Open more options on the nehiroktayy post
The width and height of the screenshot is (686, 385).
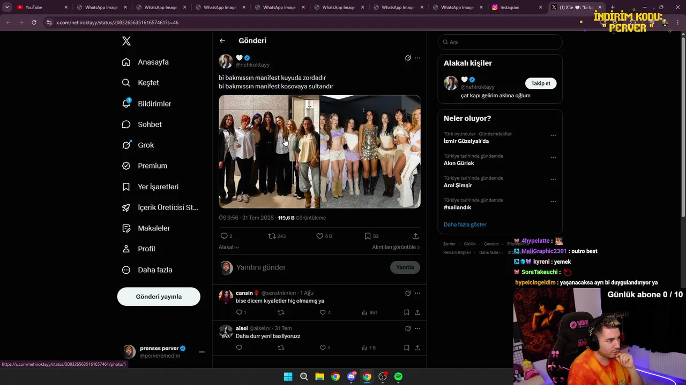point(417,58)
